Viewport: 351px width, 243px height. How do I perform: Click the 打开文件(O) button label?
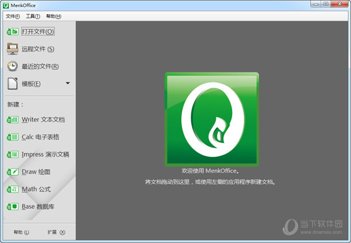pos(38,32)
